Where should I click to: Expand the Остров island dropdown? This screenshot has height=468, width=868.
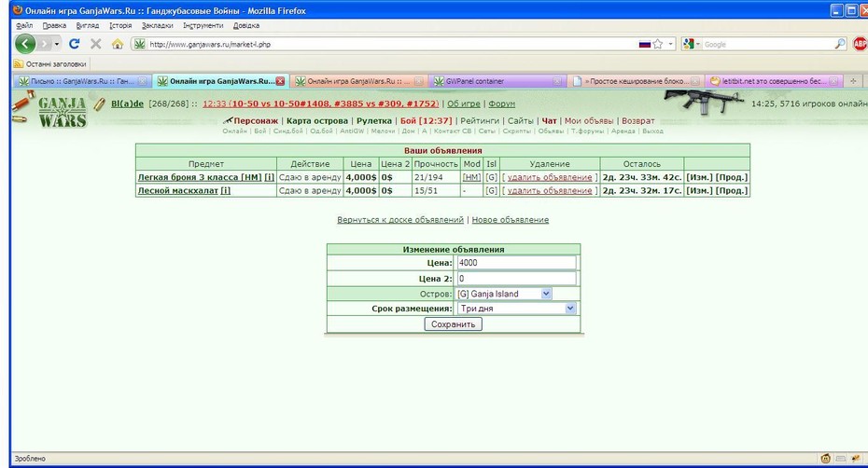coord(546,294)
